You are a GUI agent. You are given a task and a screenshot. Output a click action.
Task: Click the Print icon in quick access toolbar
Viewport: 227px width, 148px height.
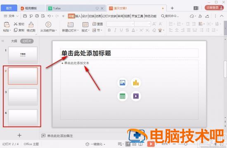[x=37, y=16]
